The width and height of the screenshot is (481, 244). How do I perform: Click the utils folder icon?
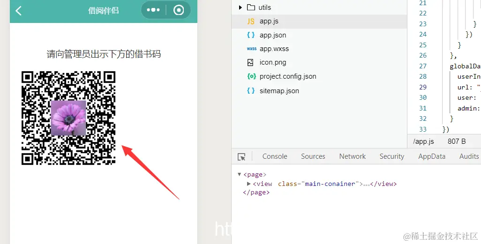pos(251,7)
